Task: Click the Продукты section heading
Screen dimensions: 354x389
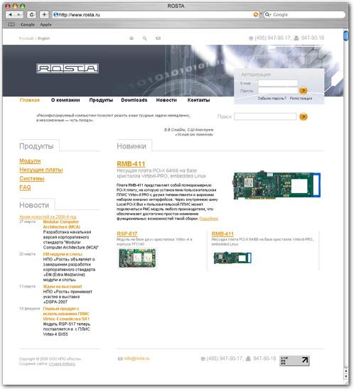Action: [x=36, y=146]
